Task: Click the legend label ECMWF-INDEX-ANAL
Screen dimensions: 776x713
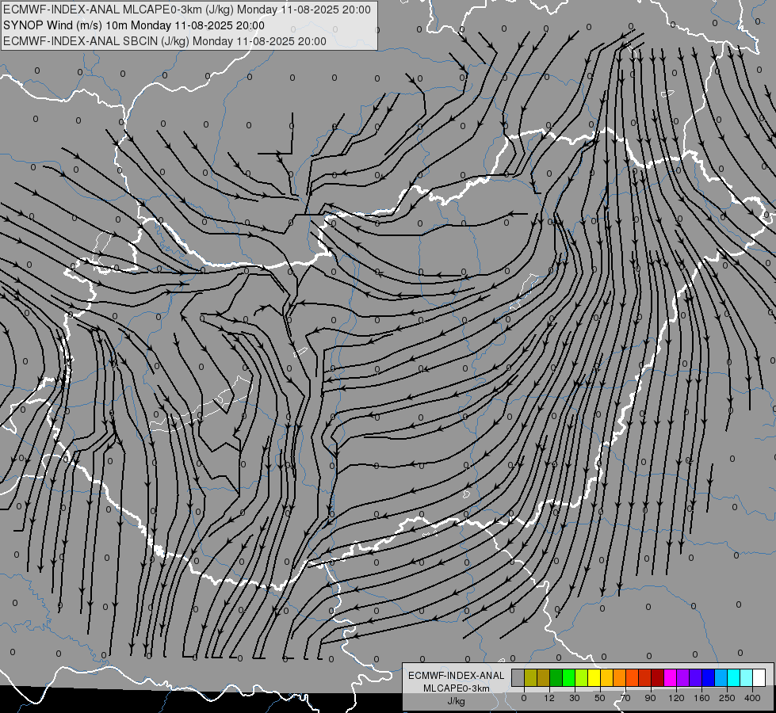Action: [x=456, y=676]
